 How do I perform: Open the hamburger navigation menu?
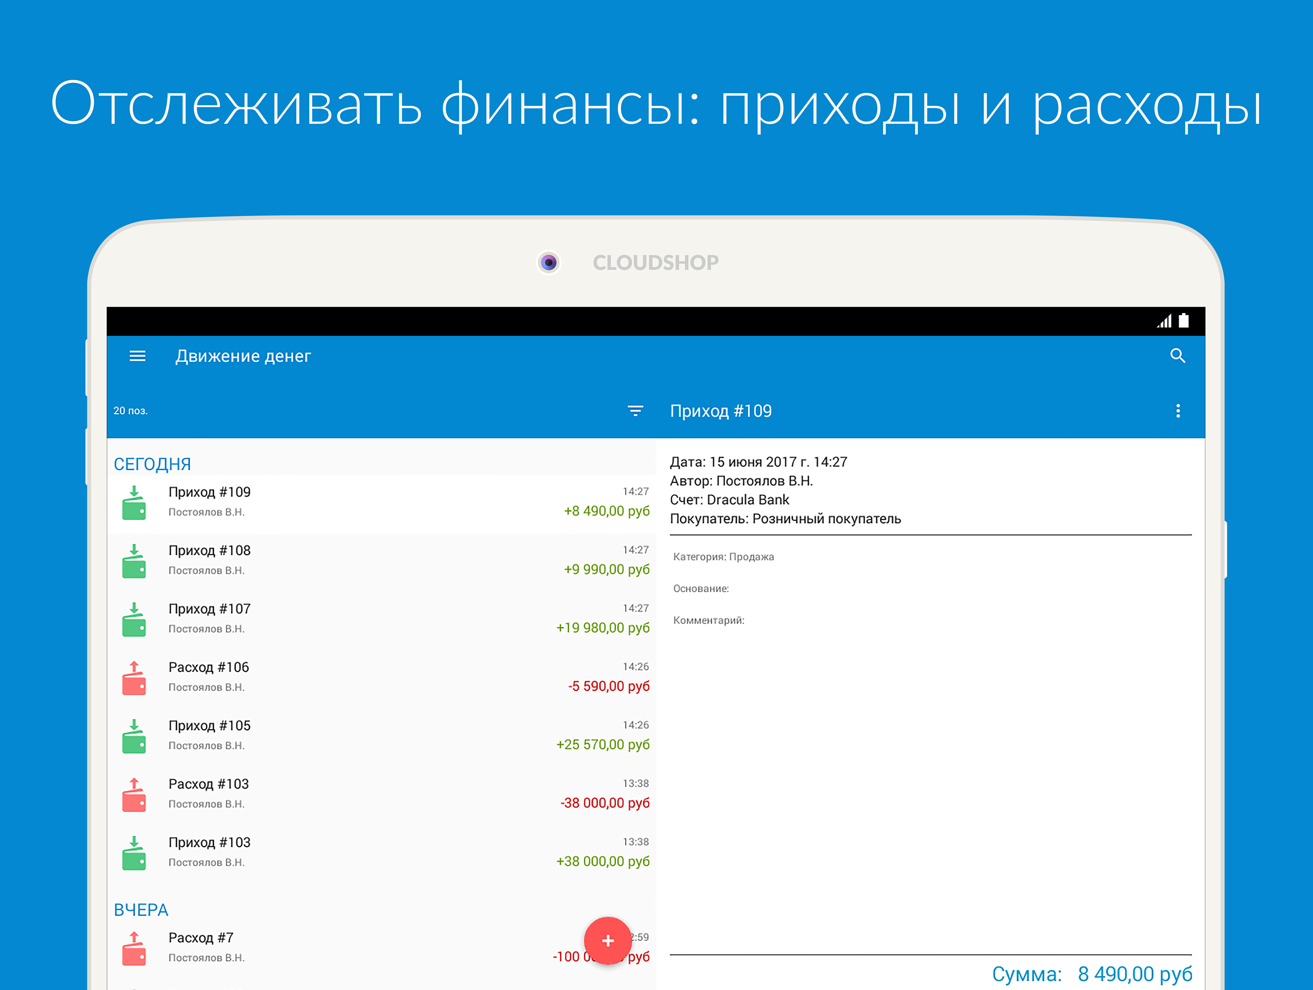tap(137, 356)
